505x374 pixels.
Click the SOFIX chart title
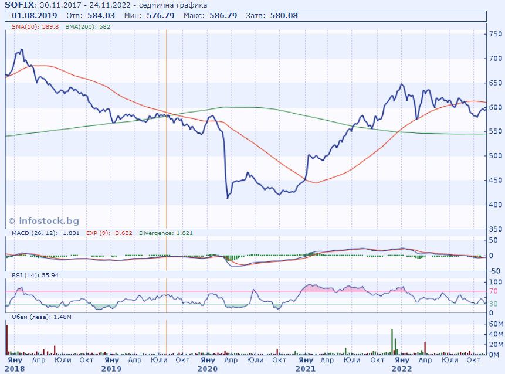coord(21,5)
